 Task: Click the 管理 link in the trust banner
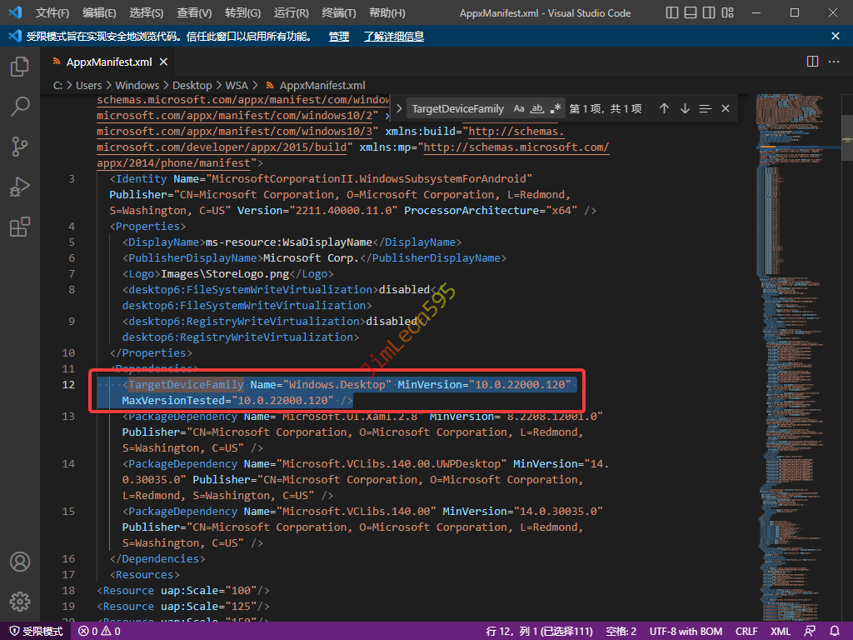(x=338, y=37)
